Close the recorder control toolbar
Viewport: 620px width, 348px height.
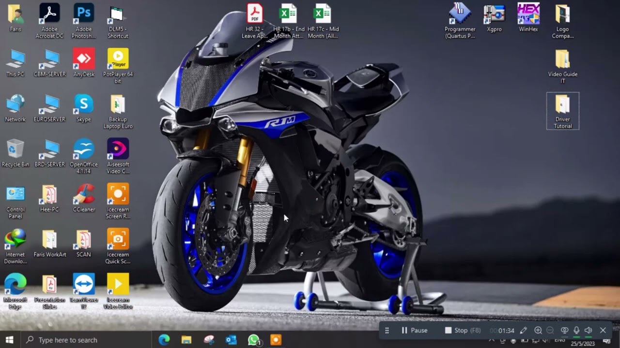[x=603, y=330]
